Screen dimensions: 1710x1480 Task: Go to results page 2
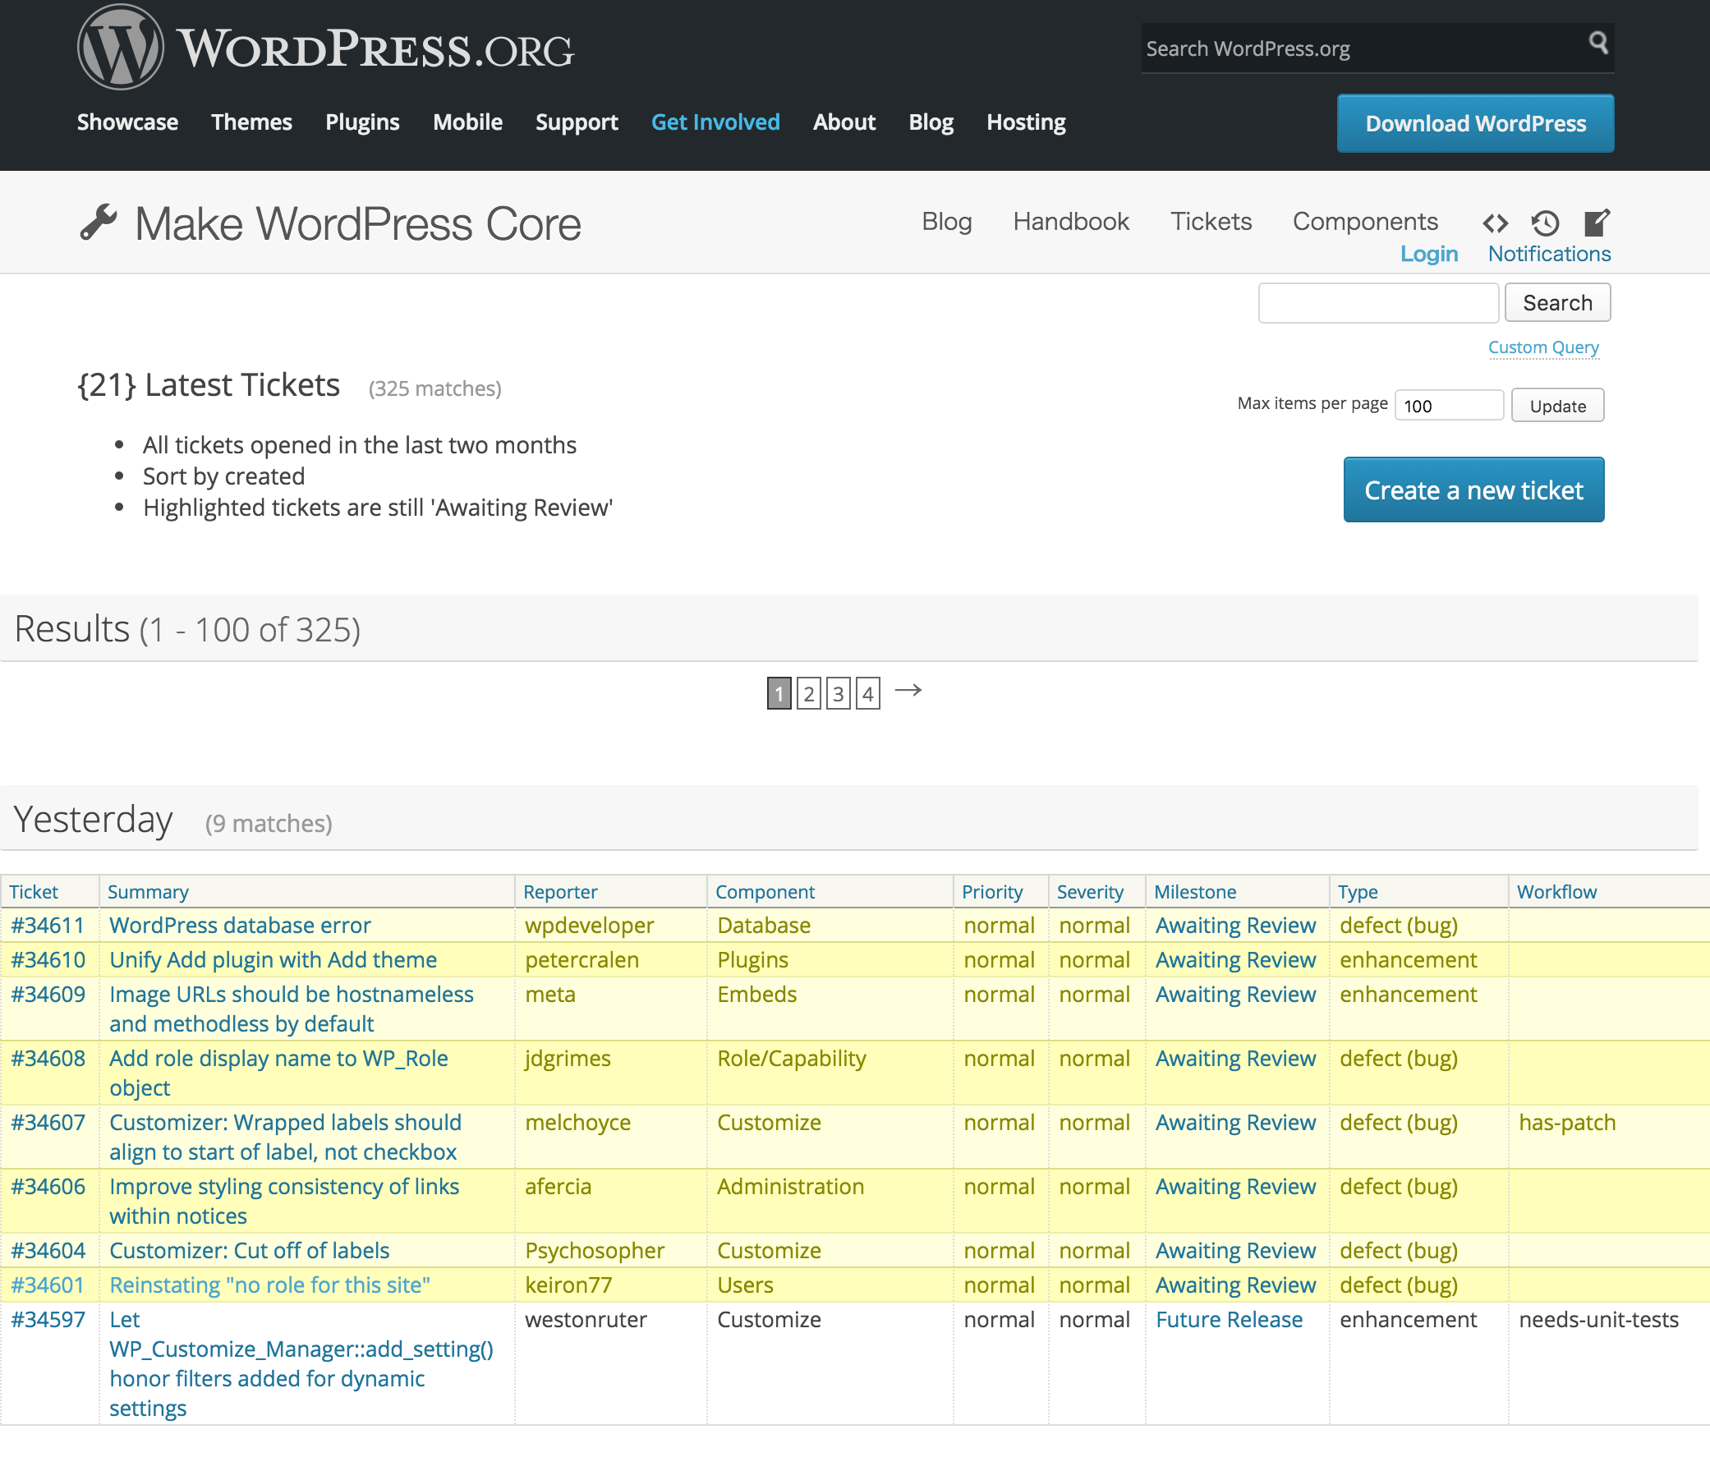809,693
